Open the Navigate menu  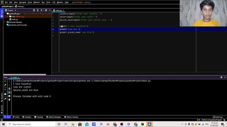[23, 2]
